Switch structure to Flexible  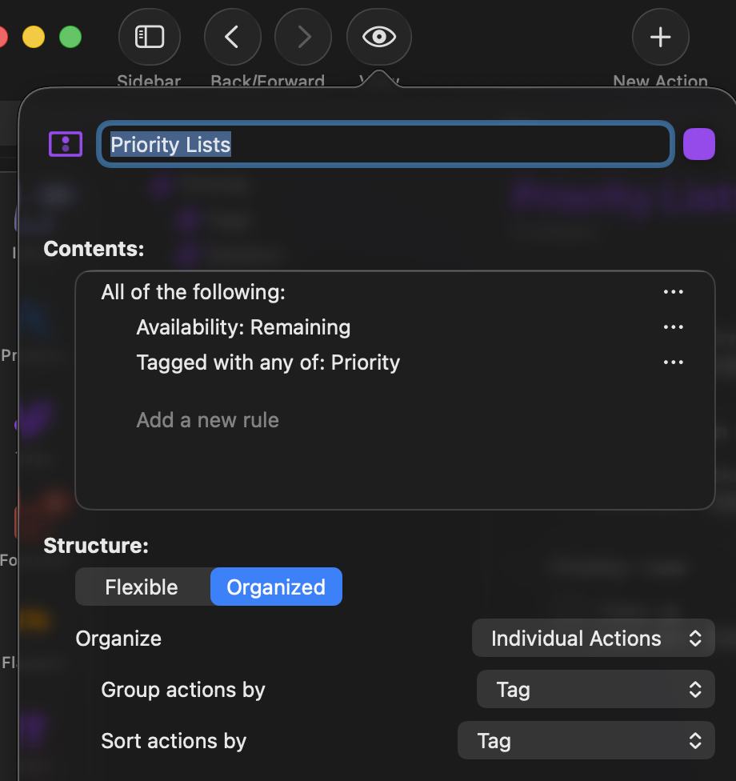coord(142,587)
